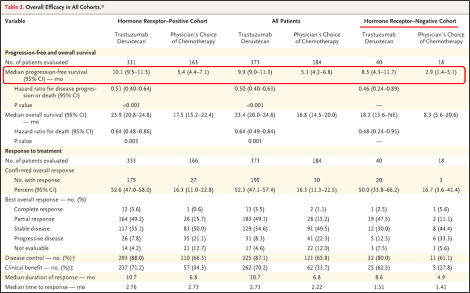Click the clinical benefit value "237 (71.2)"
The width and height of the screenshot is (470, 293).
131,268
